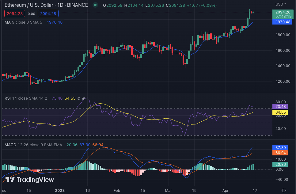Click the blue 1970.48 MA price axis label

(x=283, y=22)
